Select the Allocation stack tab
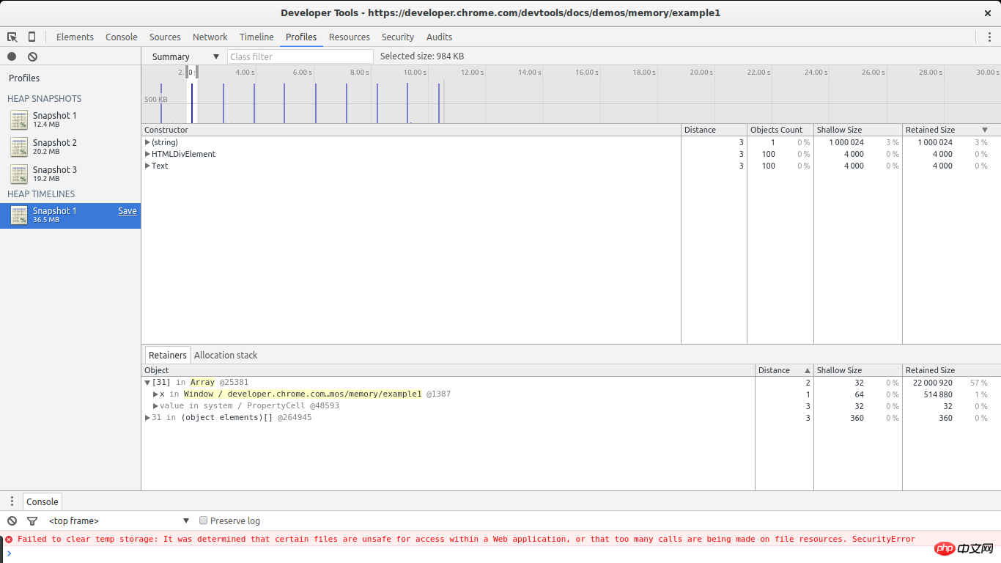This screenshot has height=563, width=1001. [x=226, y=355]
